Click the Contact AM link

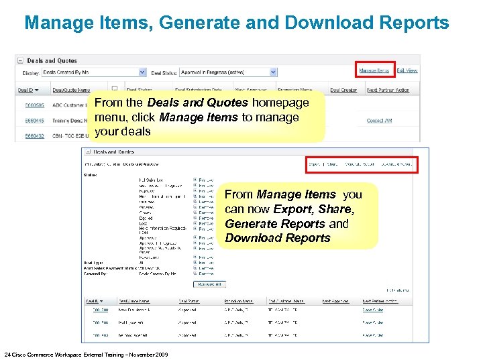[x=379, y=121]
